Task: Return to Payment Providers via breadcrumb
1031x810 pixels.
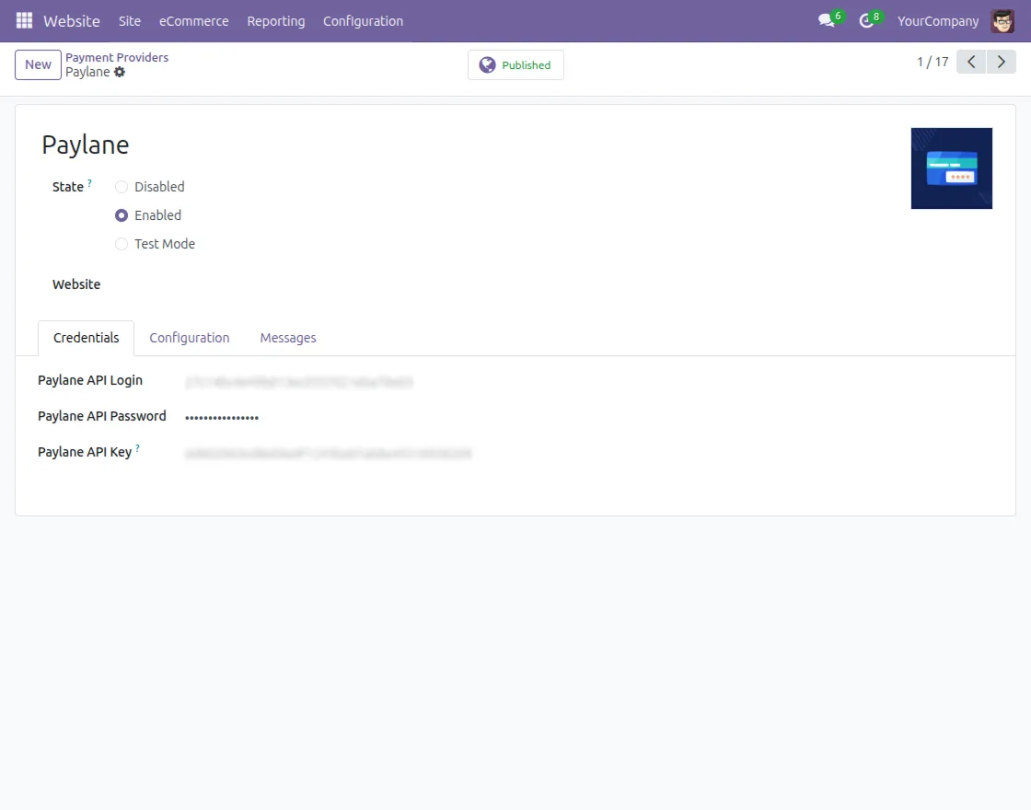Action: click(117, 57)
